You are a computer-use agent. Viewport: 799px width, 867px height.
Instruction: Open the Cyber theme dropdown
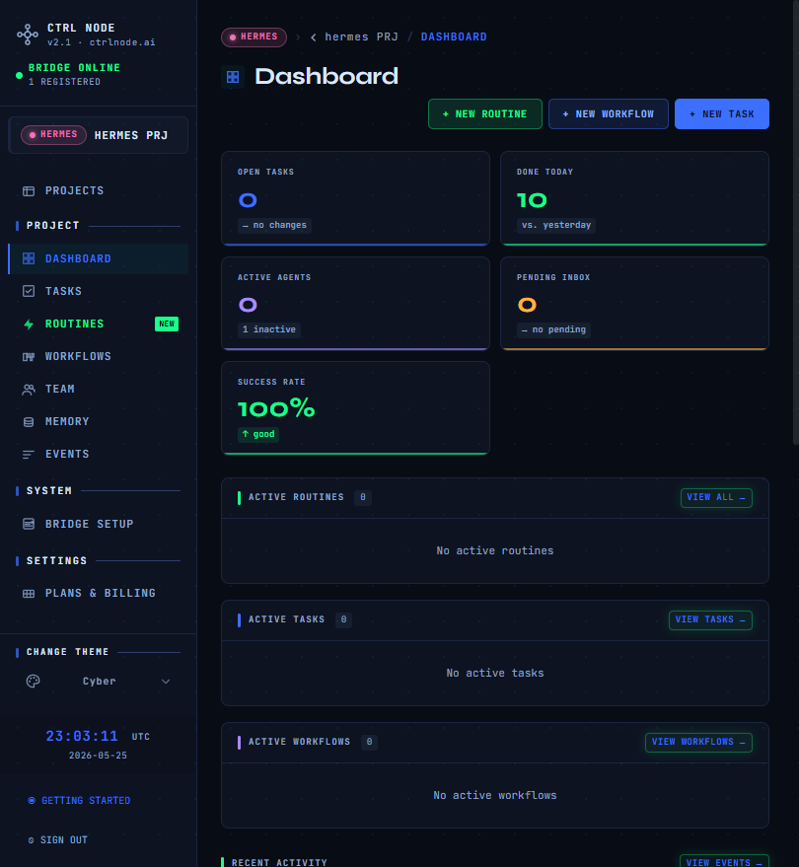[x=100, y=682]
